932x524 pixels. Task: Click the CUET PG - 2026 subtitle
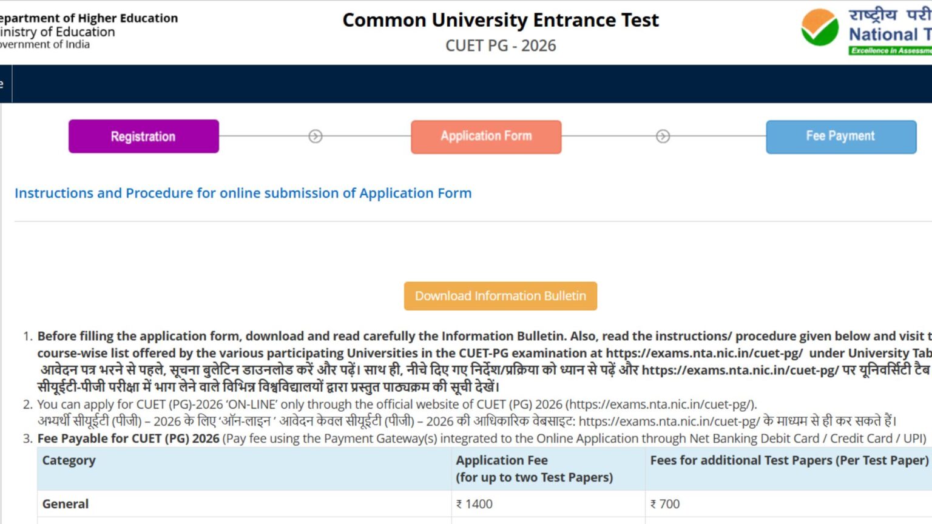click(x=501, y=45)
